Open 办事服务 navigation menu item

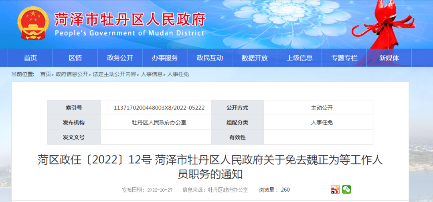[165, 58]
